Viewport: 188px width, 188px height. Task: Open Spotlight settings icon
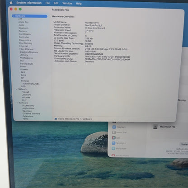pos(113,143)
